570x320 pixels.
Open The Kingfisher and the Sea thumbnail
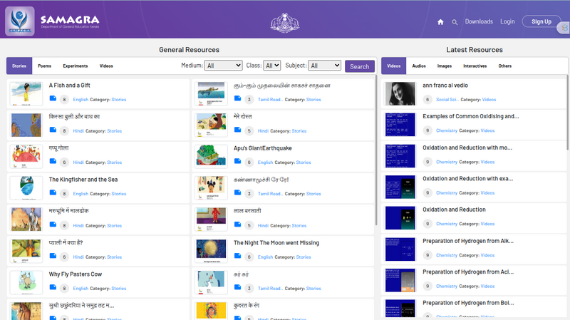[x=26, y=187]
